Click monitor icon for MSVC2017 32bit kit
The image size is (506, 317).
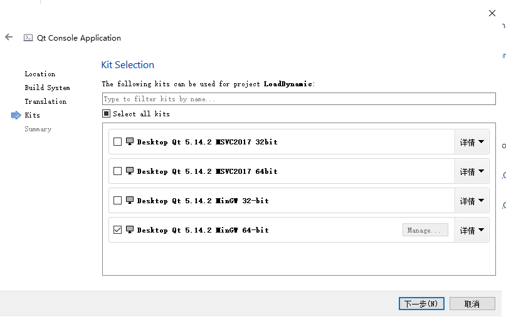pyautogui.click(x=130, y=141)
